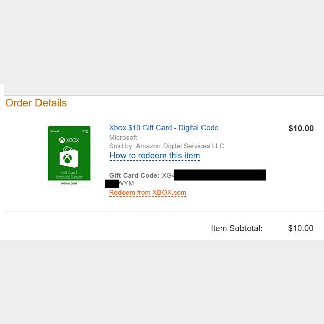Select the Order Details heading

36,103
